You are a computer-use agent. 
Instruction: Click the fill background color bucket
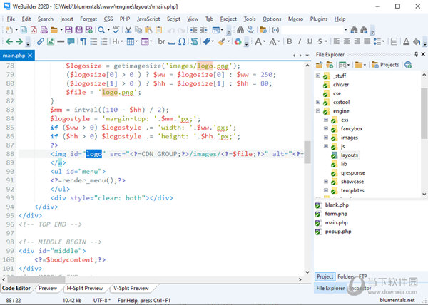pyautogui.click(x=417, y=41)
